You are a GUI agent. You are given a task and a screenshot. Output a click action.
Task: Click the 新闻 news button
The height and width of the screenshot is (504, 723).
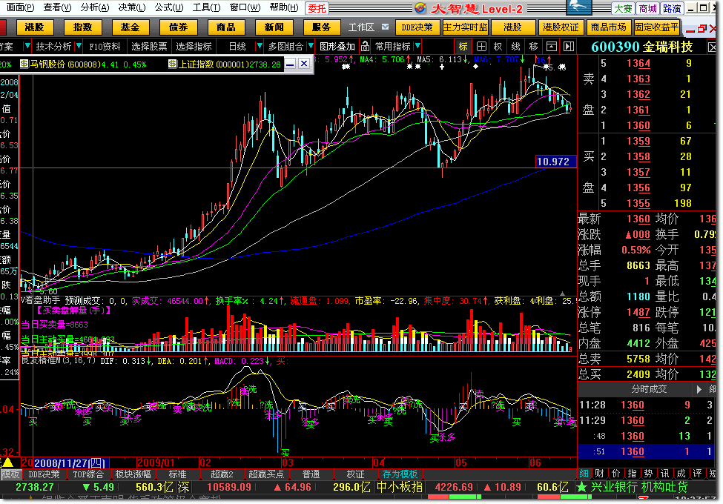274,27
